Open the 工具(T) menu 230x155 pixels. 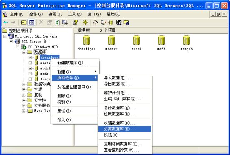pos(75,14)
